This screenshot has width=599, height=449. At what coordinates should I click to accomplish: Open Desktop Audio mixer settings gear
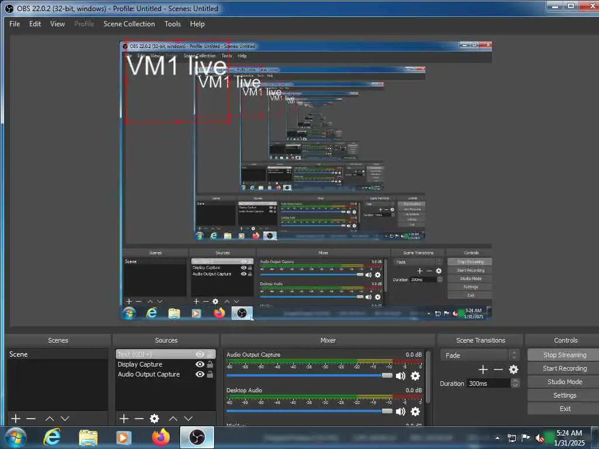click(x=415, y=411)
